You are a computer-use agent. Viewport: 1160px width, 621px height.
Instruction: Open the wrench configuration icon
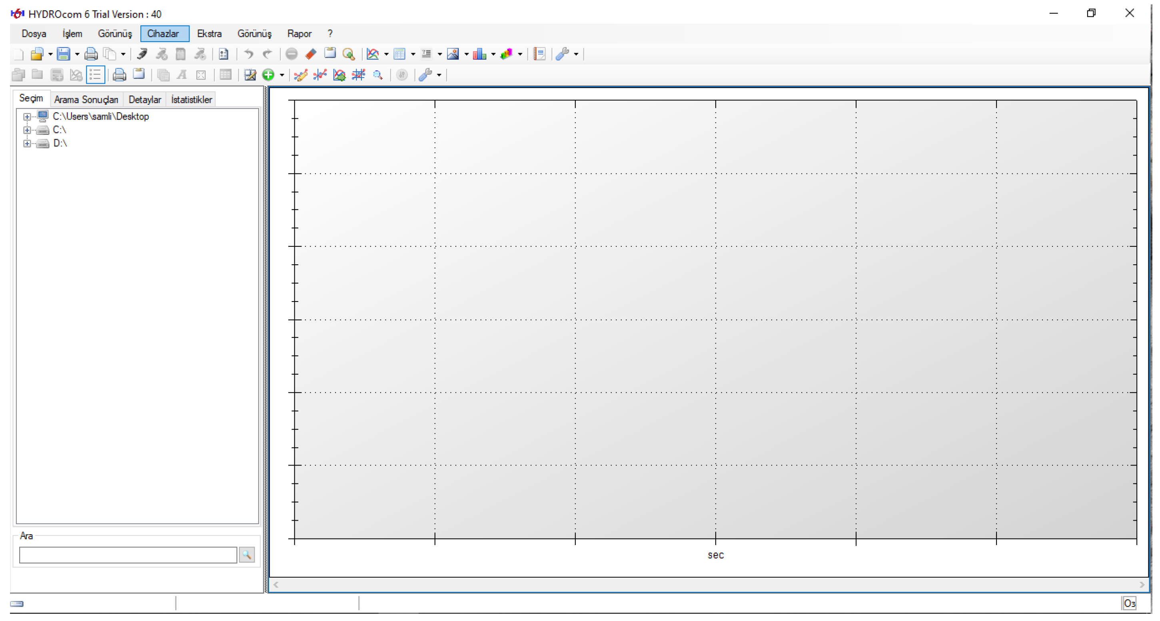pos(563,54)
